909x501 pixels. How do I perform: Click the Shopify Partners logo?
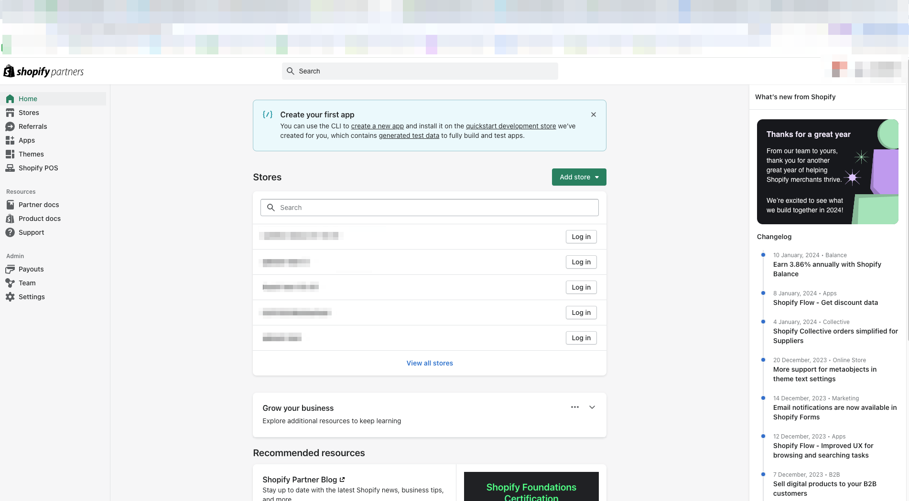(43, 72)
